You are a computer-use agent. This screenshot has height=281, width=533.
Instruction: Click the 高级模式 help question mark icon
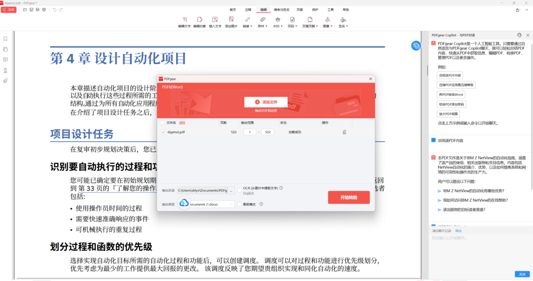click(261, 204)
